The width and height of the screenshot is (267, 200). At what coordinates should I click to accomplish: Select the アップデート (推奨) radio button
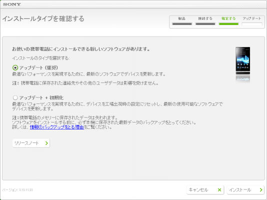point(15,67)
